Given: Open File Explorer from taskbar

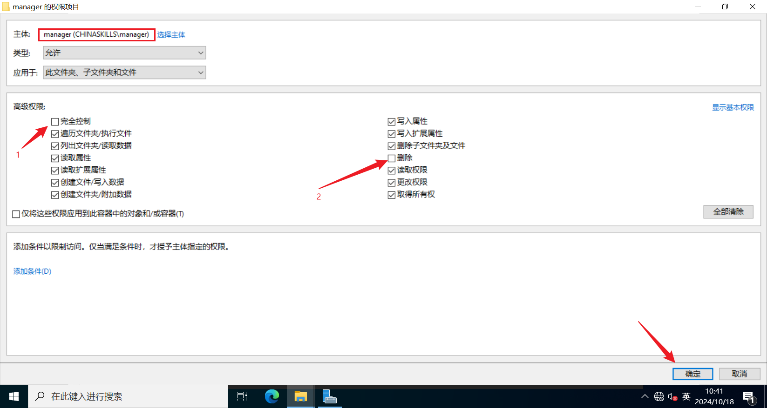Looking at the screenshot, I should click(300, 396).
